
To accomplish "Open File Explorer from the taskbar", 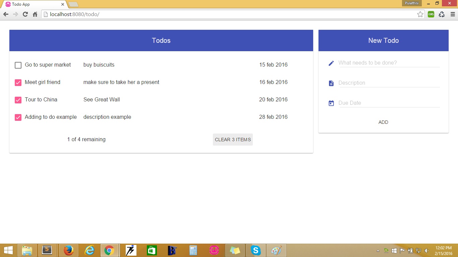I will 27,250.
